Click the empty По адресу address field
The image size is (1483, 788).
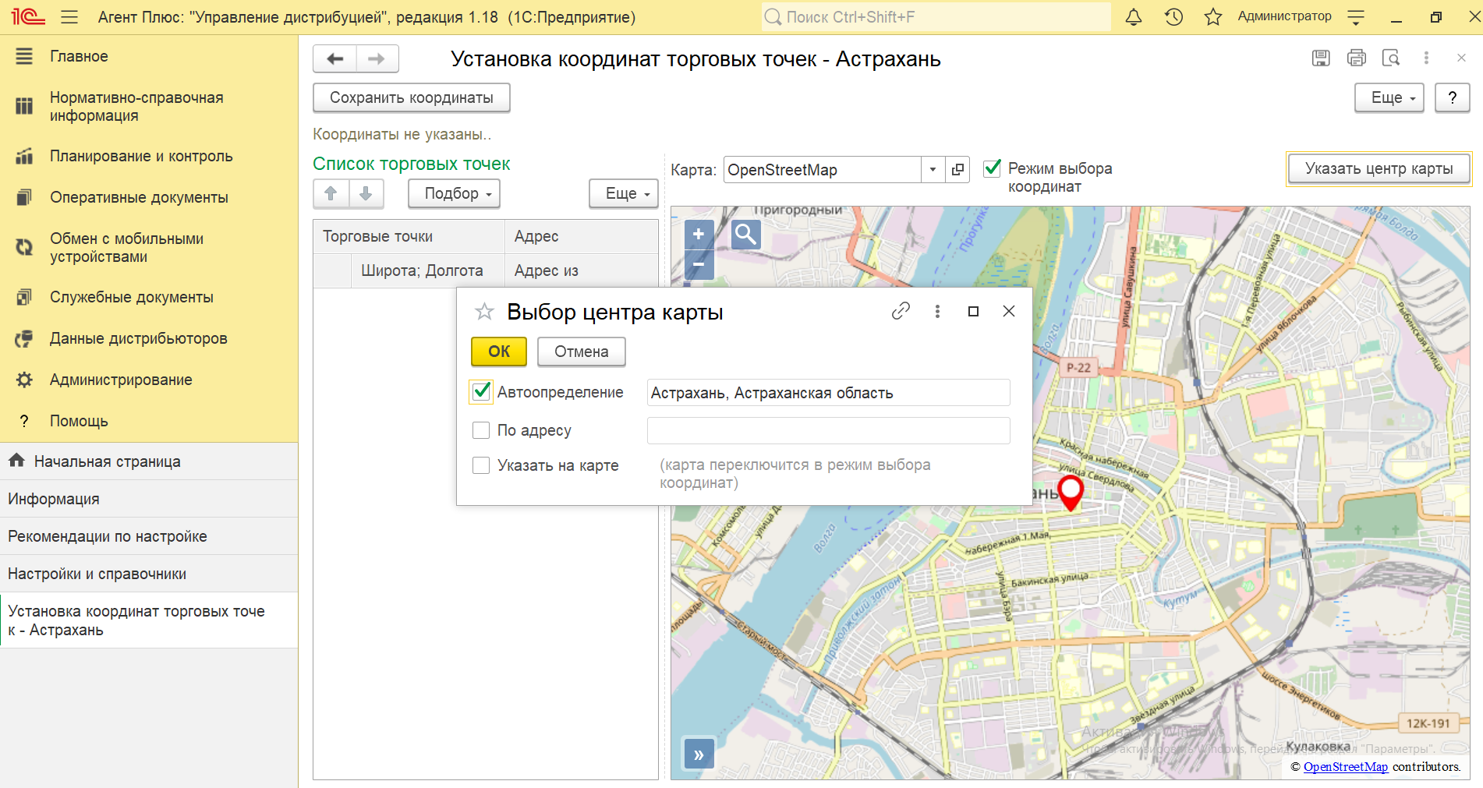828,430
